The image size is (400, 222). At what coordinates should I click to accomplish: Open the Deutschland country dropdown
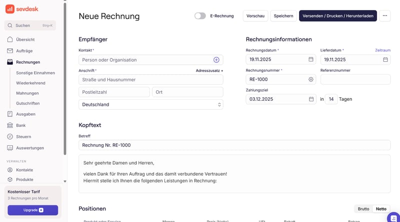[150, 105]
